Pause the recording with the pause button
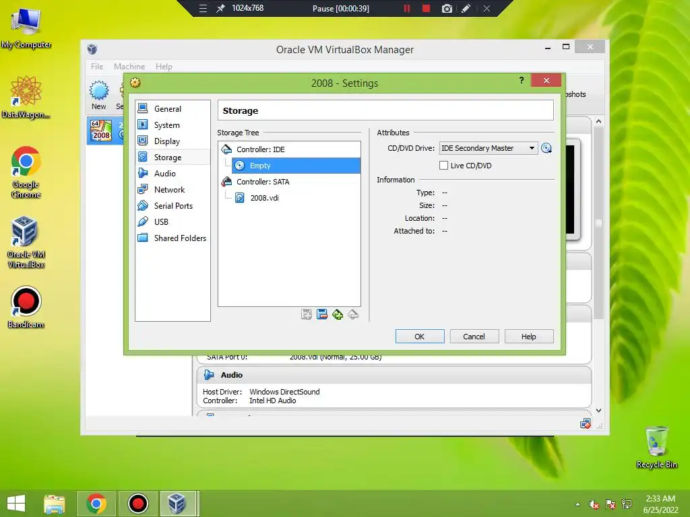This screenshot has height=517, width=690. [x=407, y=8]
